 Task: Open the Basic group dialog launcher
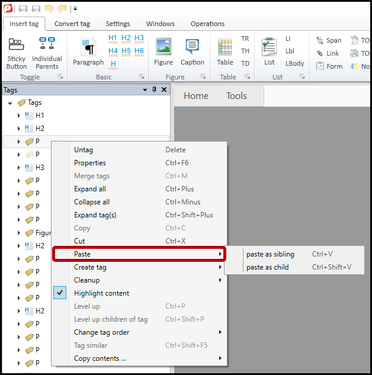(142, 76)
